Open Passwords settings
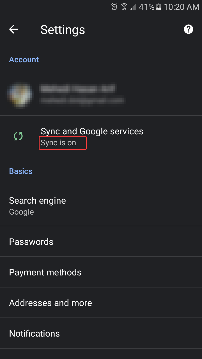The width and height of the screenshot is (202, 359). [x=31, y=242]
